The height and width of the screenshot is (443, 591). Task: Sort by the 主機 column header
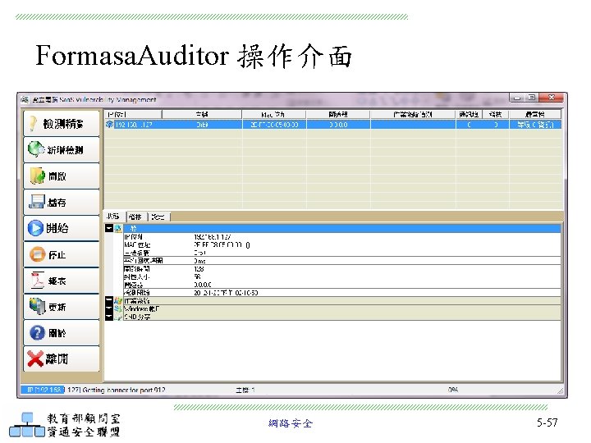[x=202, y=114]
